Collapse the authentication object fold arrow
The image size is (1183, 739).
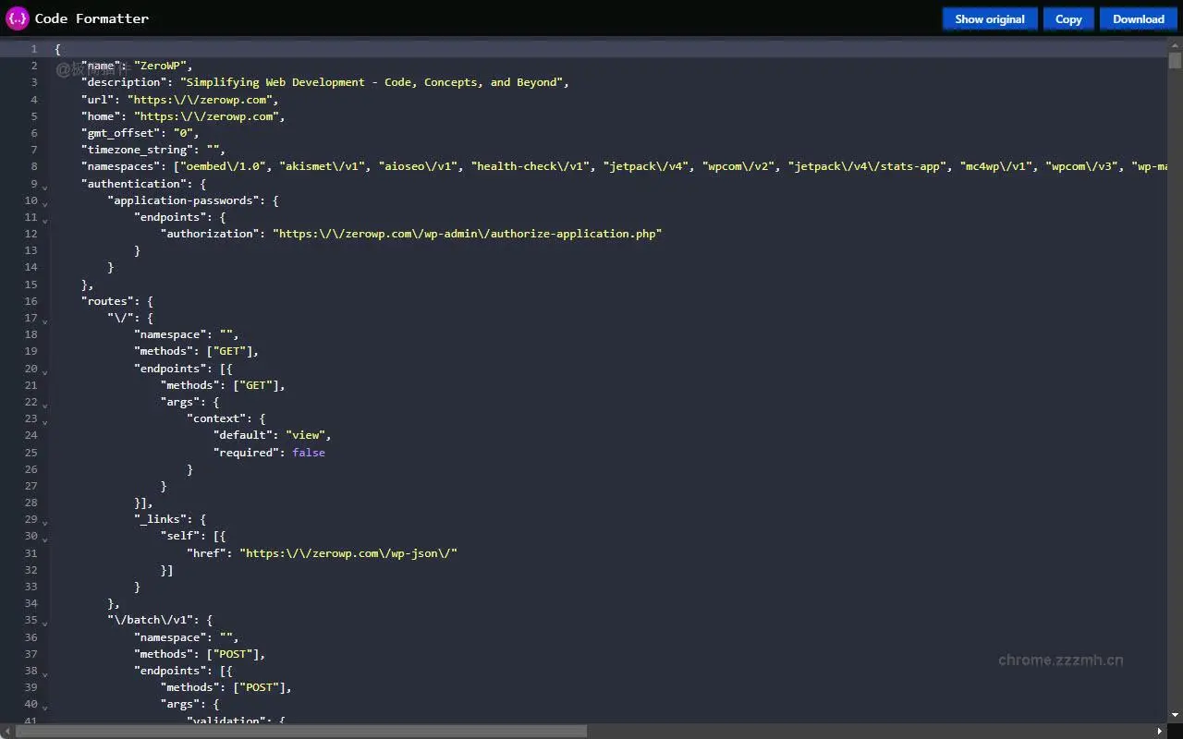click(43, 187)
